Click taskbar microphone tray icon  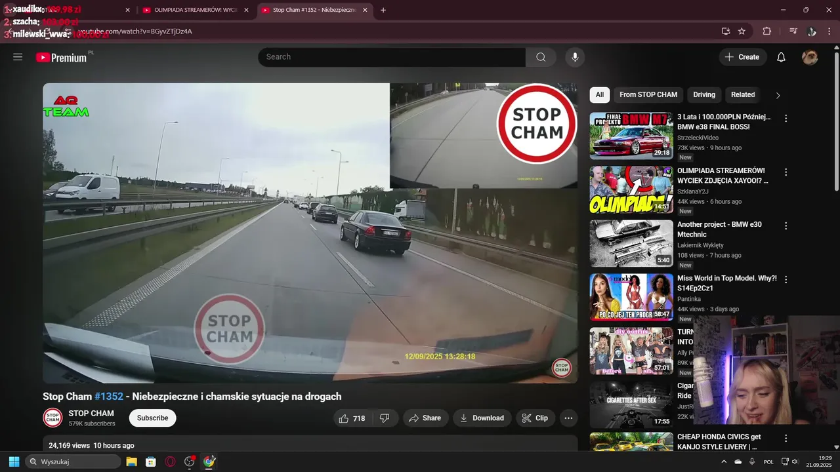point(752,462)
